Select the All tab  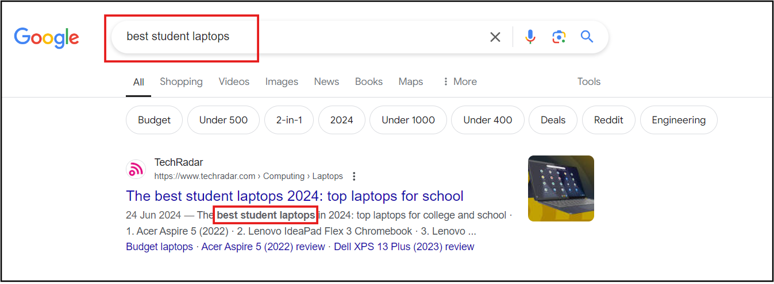pyautogui.click(x=138, y=82)
